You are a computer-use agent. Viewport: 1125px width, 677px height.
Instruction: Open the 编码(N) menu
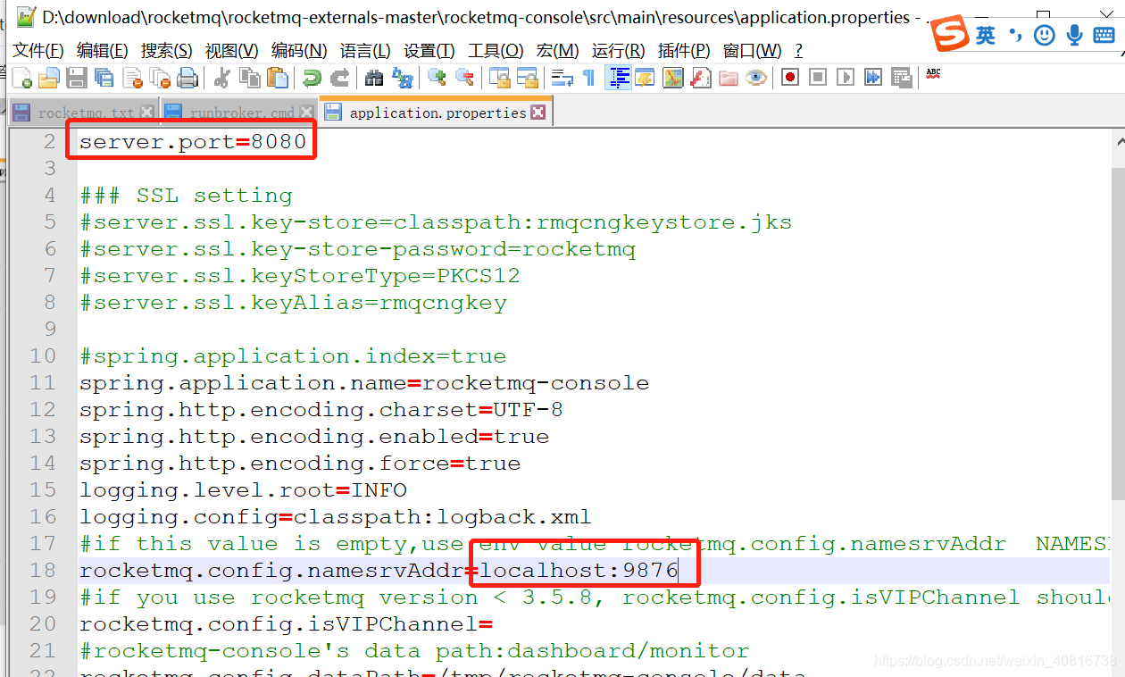coord(299,50)
